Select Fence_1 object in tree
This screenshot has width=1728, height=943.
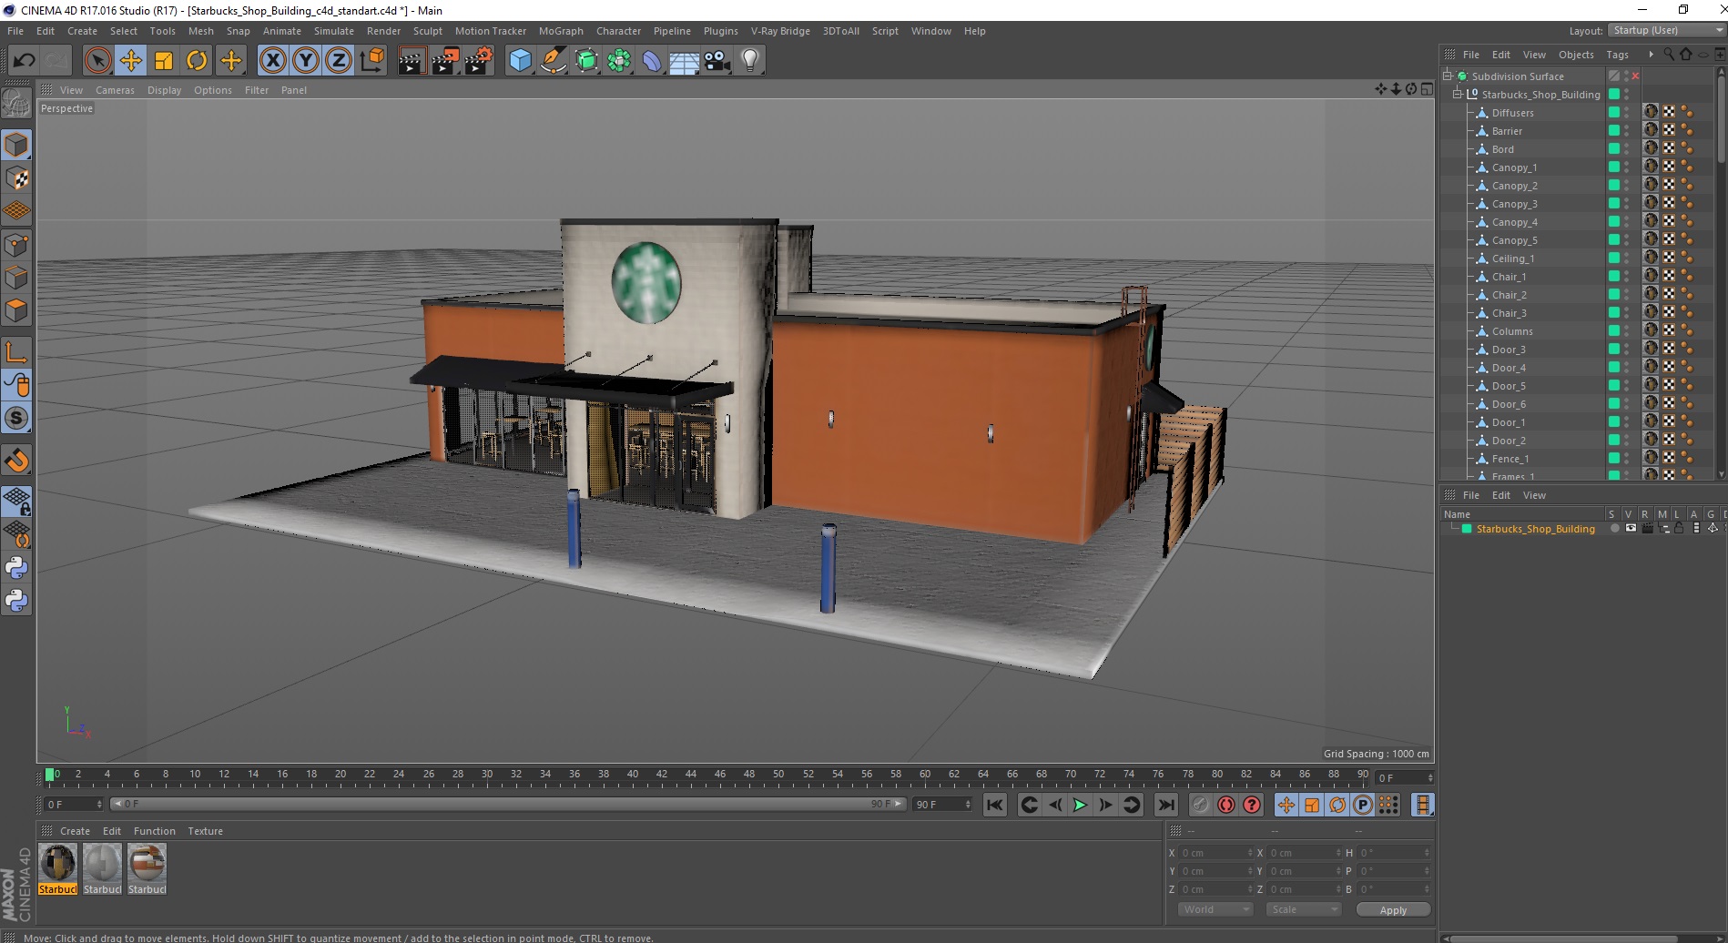tap(1509, 458)
